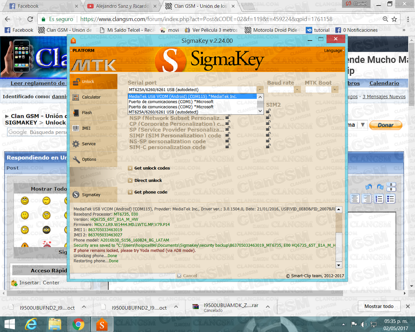Click the NSP lock icon for SIM1
The width and height of the screenshot is (415, 332).
coord(228,117)
